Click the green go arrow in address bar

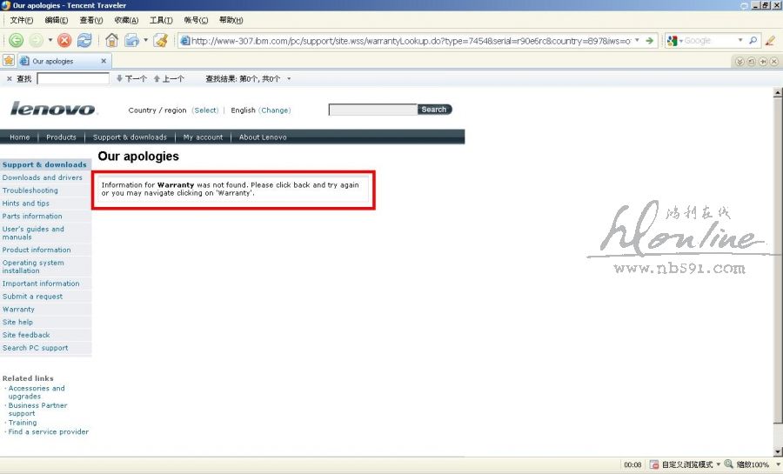click(x=650, y=40)
